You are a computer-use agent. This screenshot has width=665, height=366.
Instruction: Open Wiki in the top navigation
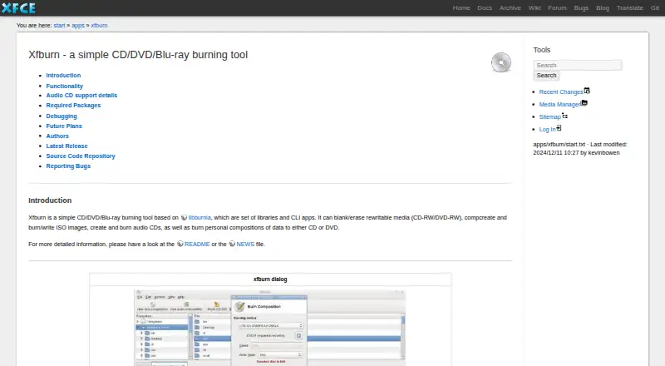pyautogui.click(x=534, y=7)
